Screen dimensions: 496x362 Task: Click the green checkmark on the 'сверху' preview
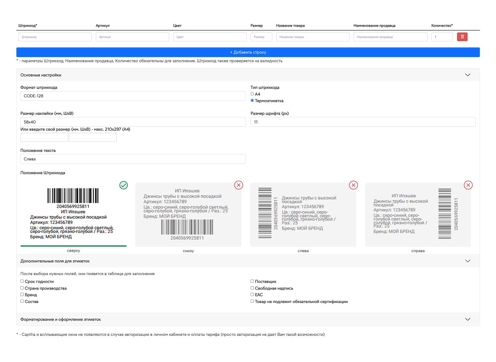(x=124, y=185)
